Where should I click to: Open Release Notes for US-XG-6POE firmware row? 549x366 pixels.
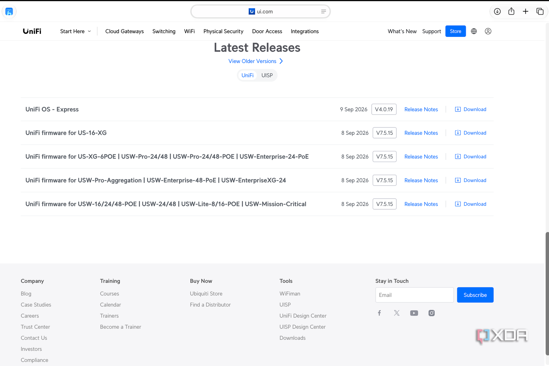click(x=421, y=156)
